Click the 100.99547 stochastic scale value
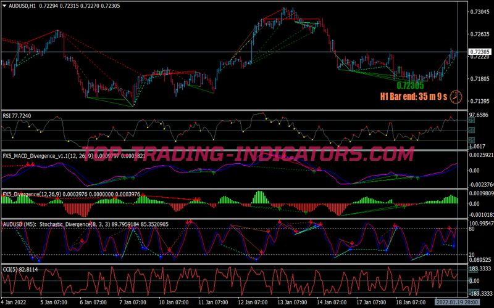The height and width of the screenshot is (308, 494). point(480,224)
